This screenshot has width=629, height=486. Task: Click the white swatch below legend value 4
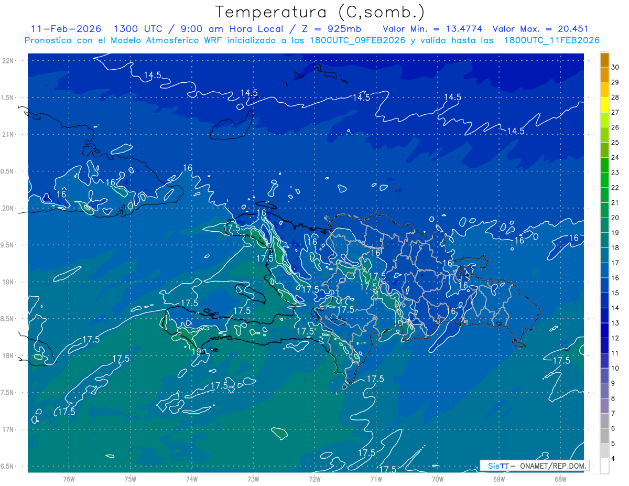(604, 466)
